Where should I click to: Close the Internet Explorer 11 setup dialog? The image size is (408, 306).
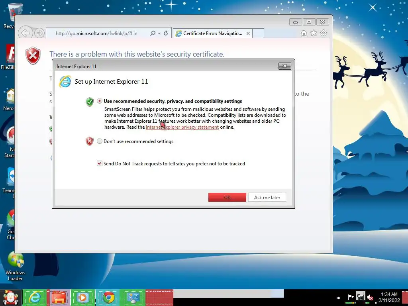pos(284,66)
